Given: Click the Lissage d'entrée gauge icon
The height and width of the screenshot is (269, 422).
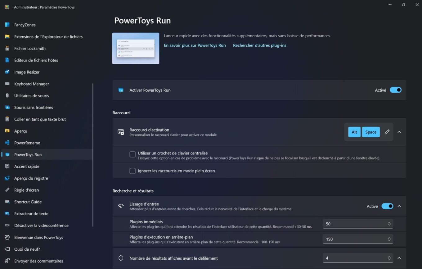Looking at the screenshot, I should [121, 206].
